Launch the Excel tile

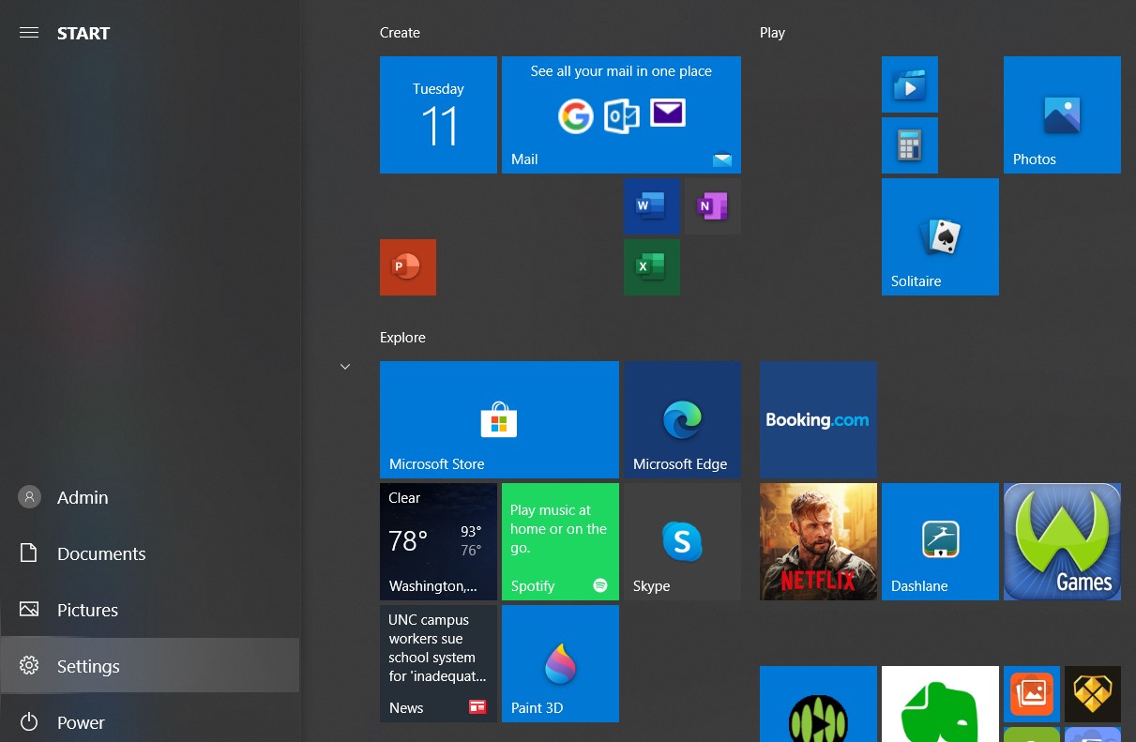(x=651, y=267)
